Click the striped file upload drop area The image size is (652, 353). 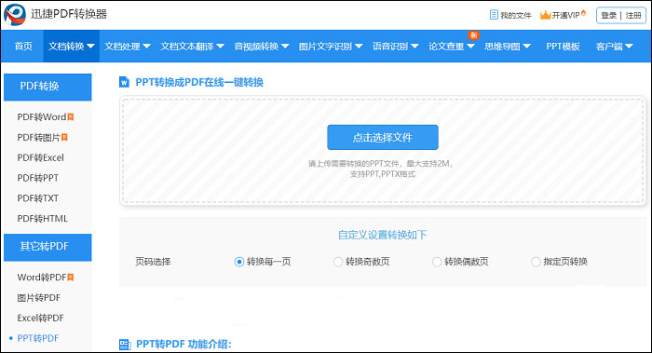point(383,151)
